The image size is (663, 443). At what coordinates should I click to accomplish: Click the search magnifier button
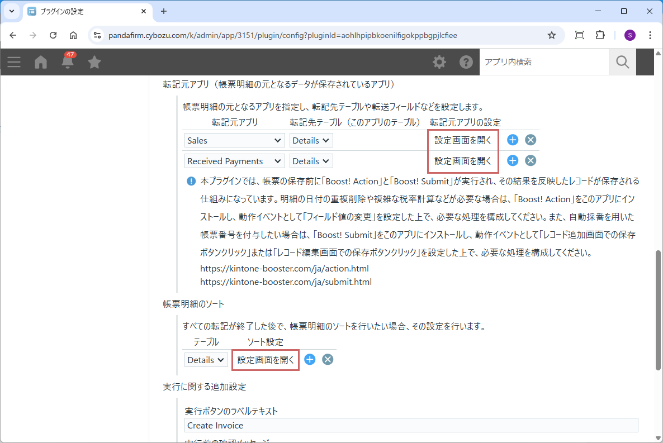tap(623, 62)
